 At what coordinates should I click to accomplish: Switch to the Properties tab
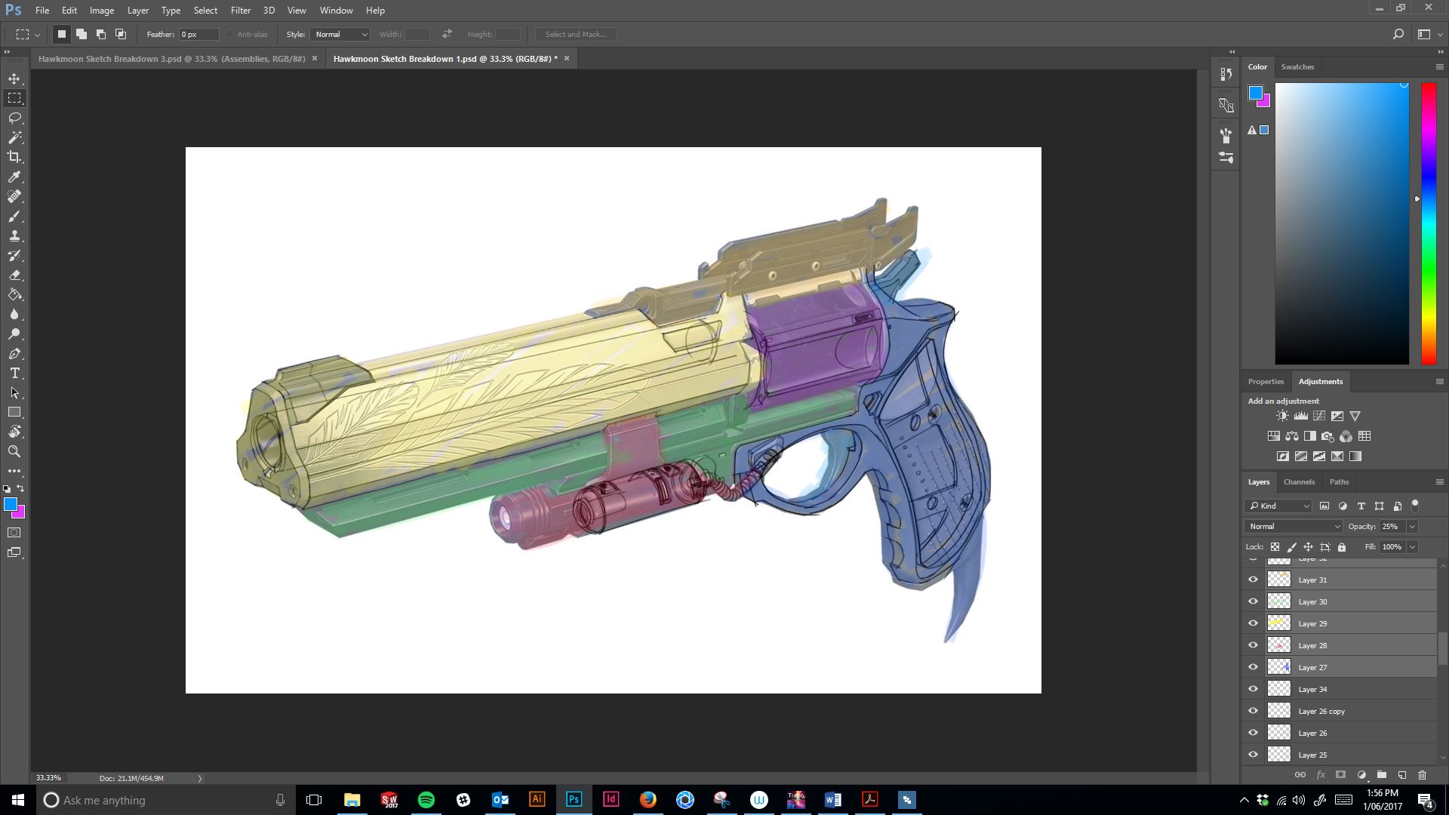[x=1266, y=382]
